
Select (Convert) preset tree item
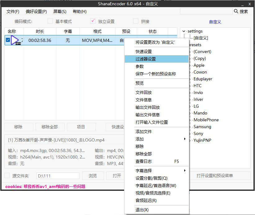point(202,52)
